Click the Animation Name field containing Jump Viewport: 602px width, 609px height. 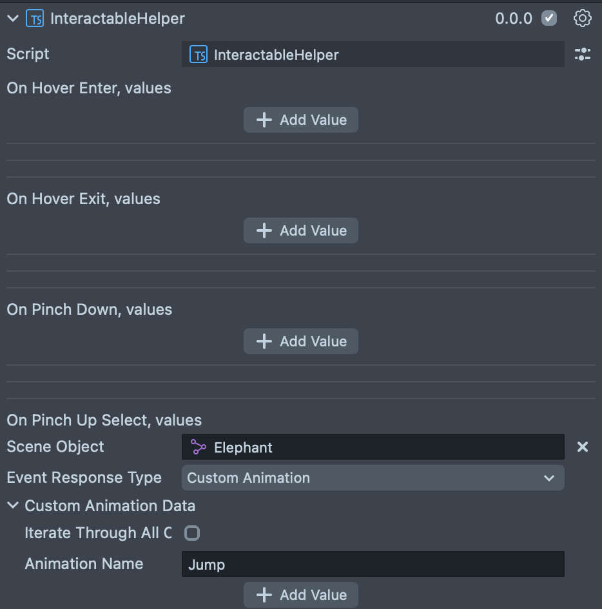point(373,565)
